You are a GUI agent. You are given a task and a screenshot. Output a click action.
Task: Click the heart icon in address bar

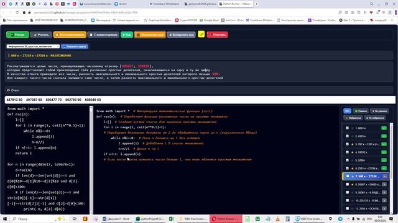coord(371,12)
